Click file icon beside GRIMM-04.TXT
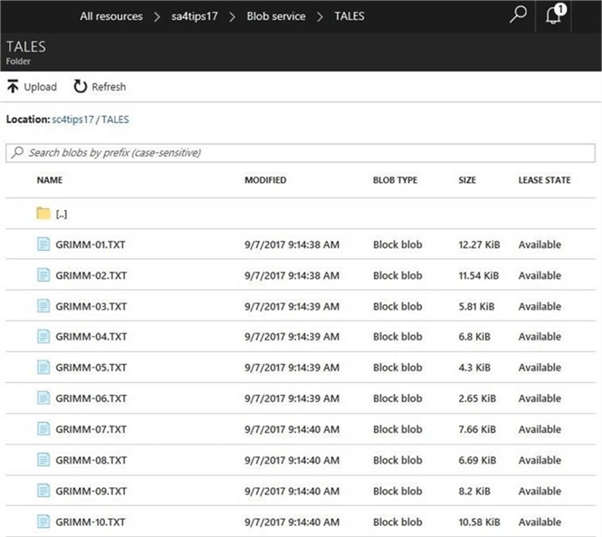The width and height of the screenshot is (602, 537). [x=43, y=337]
